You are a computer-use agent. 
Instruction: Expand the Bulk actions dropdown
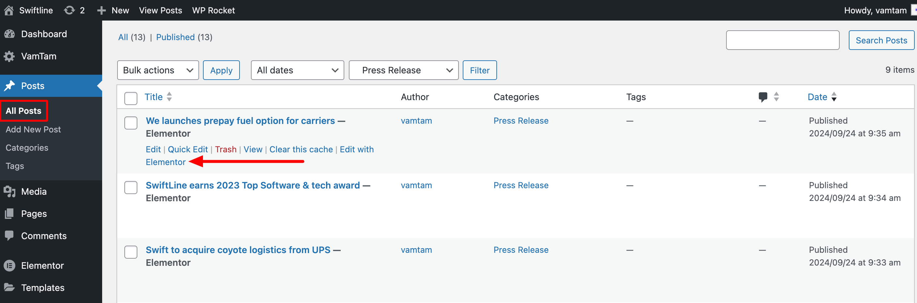[x=158, y=70]
